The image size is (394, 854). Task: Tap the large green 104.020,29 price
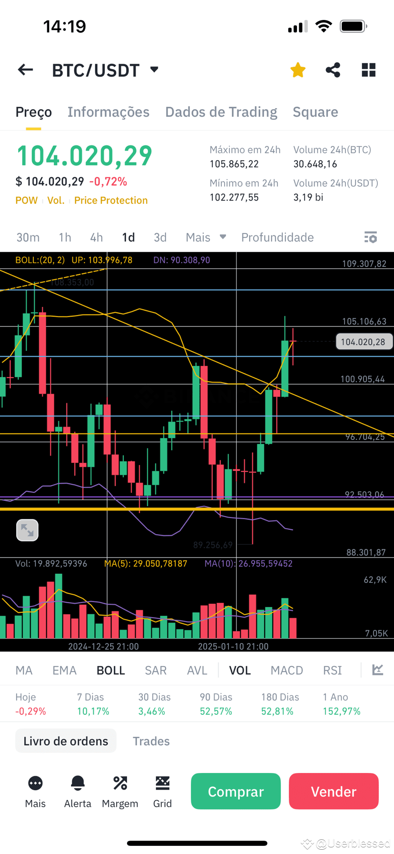point(84,155)
